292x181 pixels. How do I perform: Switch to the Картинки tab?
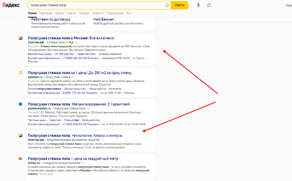(x=46, y=13)
